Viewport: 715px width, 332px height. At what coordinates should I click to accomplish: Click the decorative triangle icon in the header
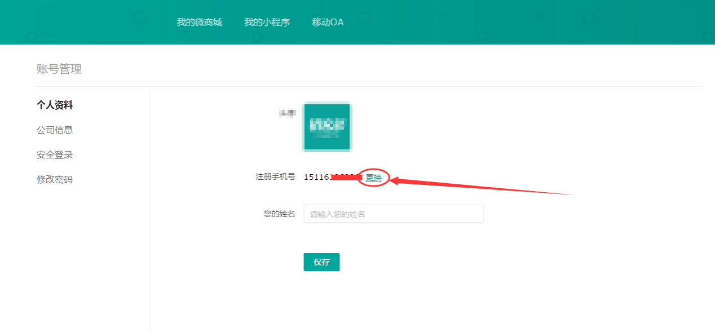tap(540, 16)
